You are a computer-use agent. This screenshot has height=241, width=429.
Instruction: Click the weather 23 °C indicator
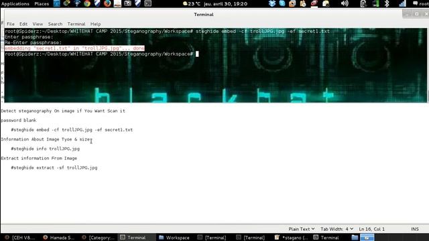[x=192, y=4]
